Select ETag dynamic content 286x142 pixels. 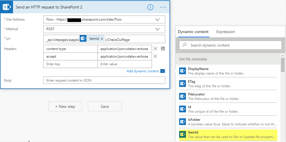228,84
